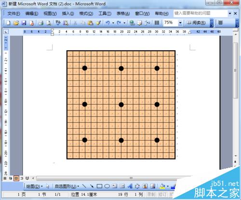Click the help question input box
The width and height of the screenshot is (241, 200).
pos(201,13)
